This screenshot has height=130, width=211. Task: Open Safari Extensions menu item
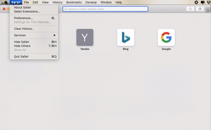pyautogui.click(x=34, y=12)
